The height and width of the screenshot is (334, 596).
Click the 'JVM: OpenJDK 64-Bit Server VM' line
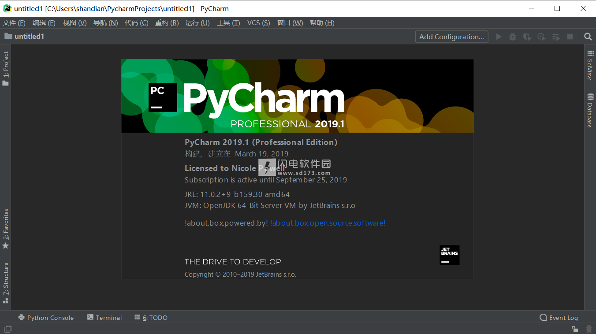point(270,205)
